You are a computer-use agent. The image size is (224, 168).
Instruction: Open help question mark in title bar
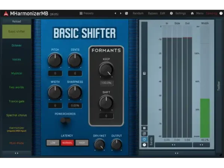(x=221, y=13)
